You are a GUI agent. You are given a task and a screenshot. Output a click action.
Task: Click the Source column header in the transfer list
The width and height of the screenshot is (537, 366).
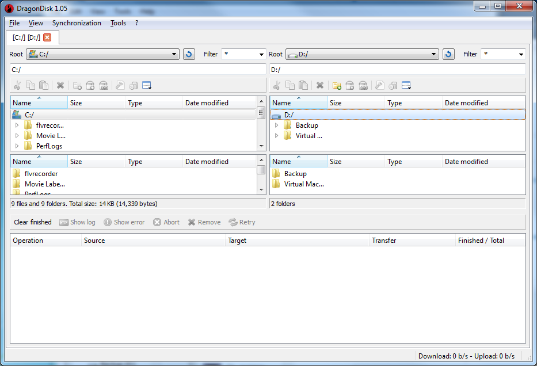[x=154, y=241]
